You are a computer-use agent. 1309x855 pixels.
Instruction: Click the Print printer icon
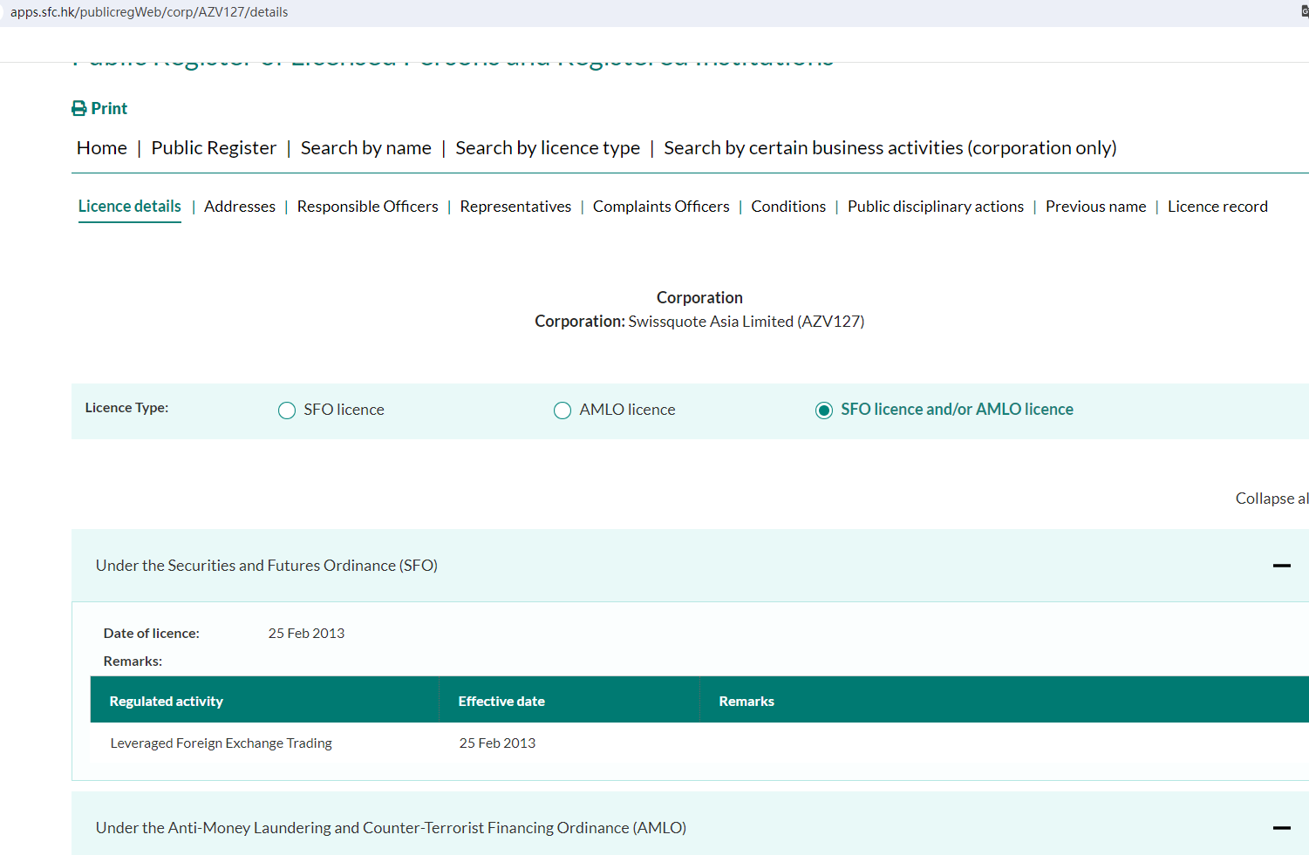point(79,109)
